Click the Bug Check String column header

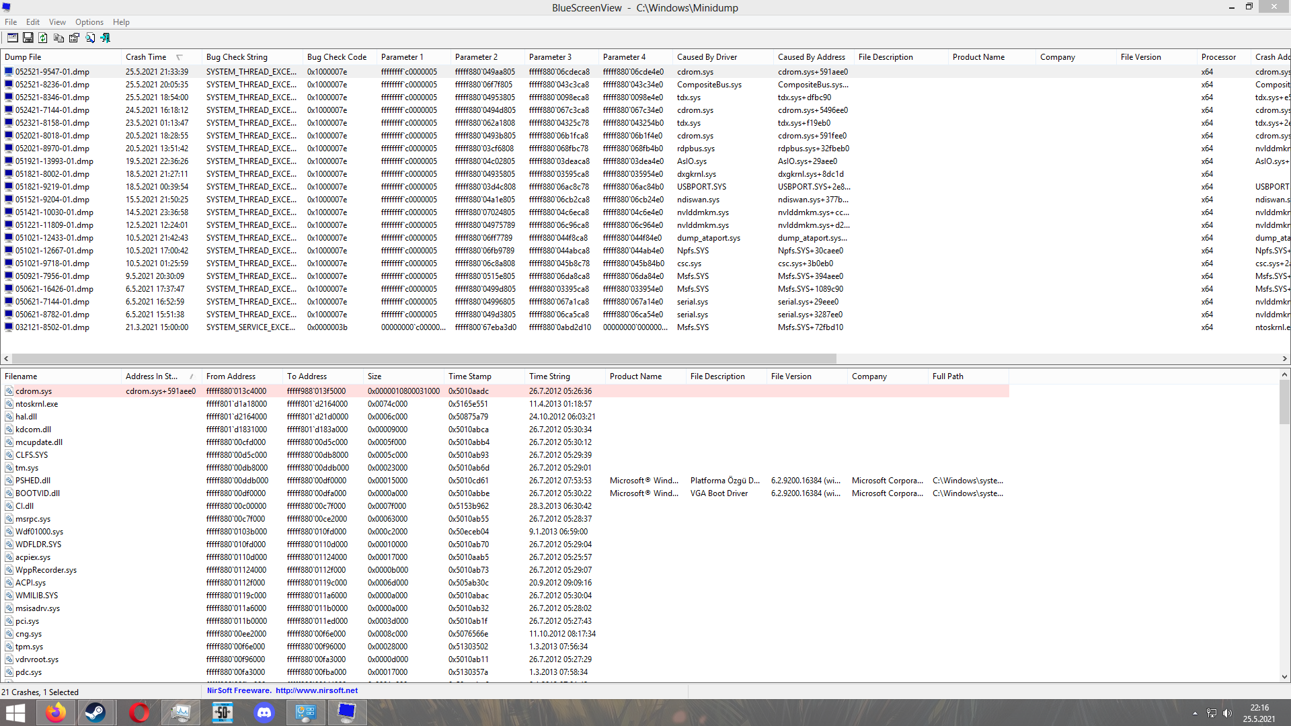pos(237,57)
